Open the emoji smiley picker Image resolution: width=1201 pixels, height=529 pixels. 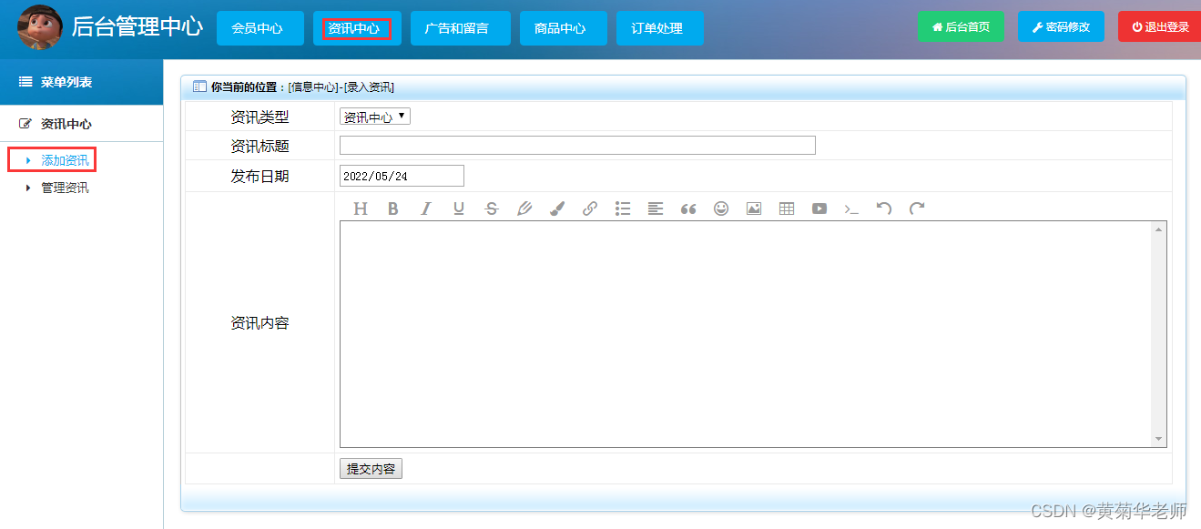click(721, 209)
